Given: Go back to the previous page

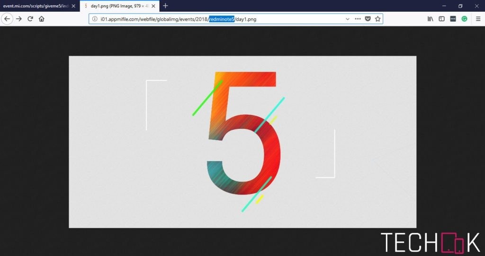Looking at the screenshot, I should [7, 19].
